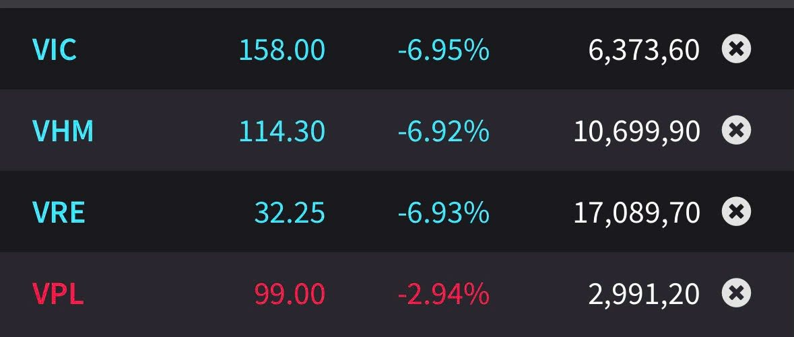
Task: Click the -6.92% change for VHM
Action: coord(443,131)
